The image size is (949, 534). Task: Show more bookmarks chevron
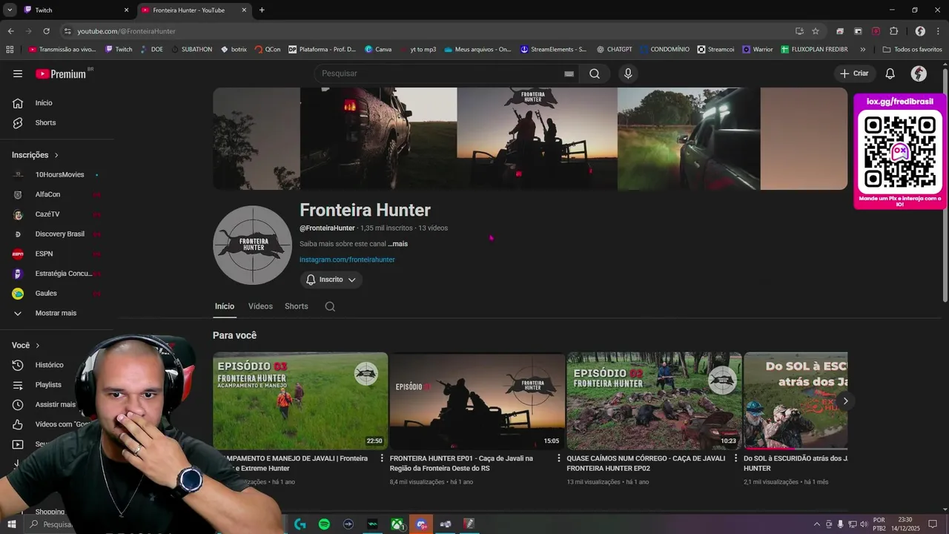pos(862,50)
